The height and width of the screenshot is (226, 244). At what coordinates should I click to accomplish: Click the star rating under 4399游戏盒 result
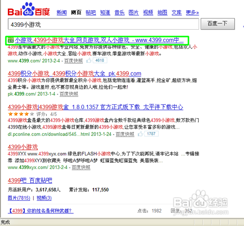[x=21, y=114]
